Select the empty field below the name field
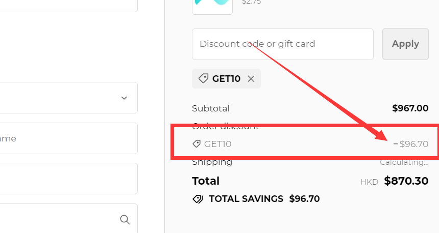Viewport: 439px width, 233px height. click(x=68, y=179)
